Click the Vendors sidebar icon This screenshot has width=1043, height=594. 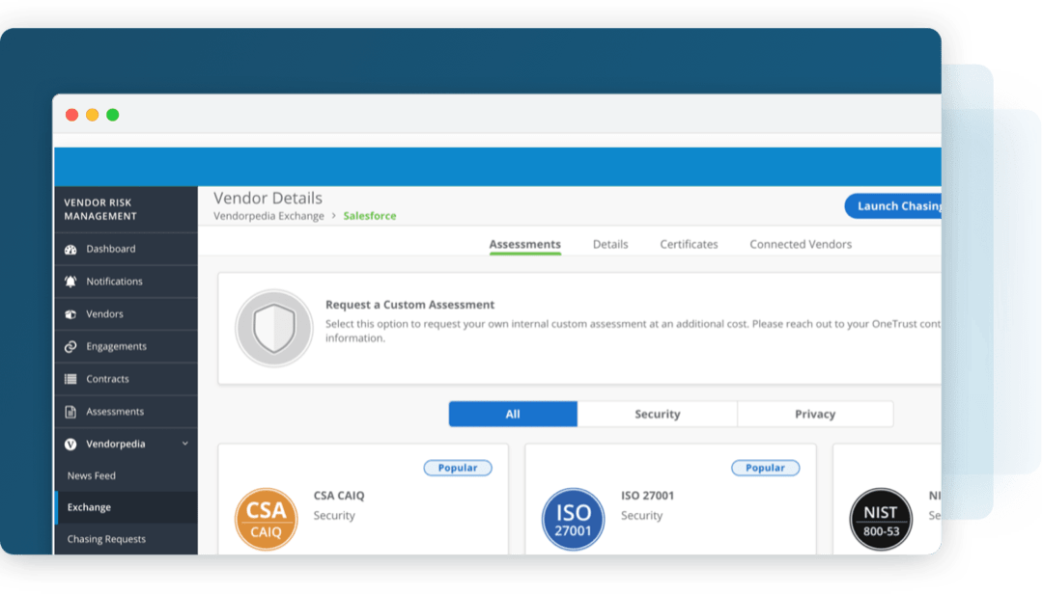click(x=70, y=314)
